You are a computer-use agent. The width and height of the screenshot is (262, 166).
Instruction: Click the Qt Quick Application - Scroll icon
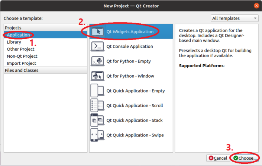coord(98,105)
